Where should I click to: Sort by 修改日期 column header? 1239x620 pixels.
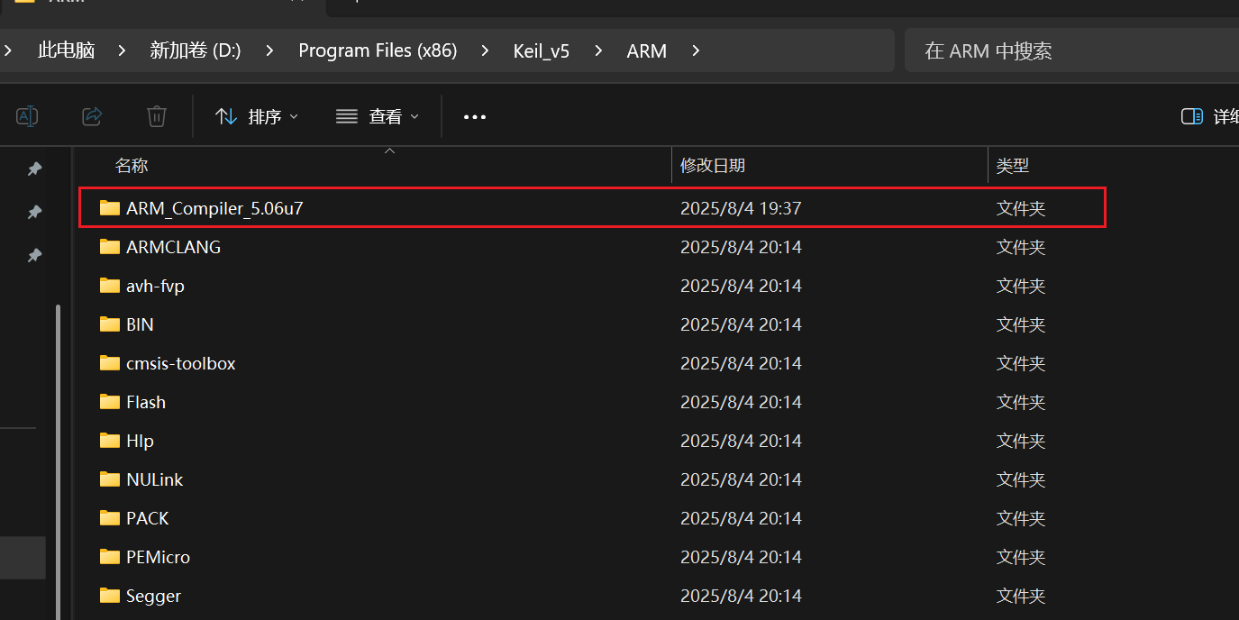tap(713, 166)
